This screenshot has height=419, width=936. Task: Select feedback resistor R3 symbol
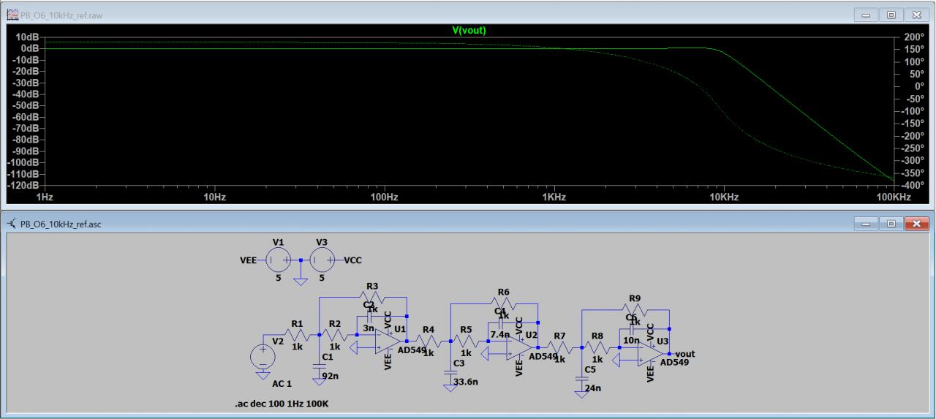point(371,297)
